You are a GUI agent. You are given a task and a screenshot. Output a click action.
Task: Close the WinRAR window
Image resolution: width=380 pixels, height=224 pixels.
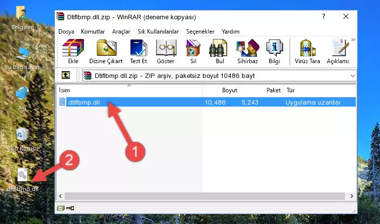346,16
